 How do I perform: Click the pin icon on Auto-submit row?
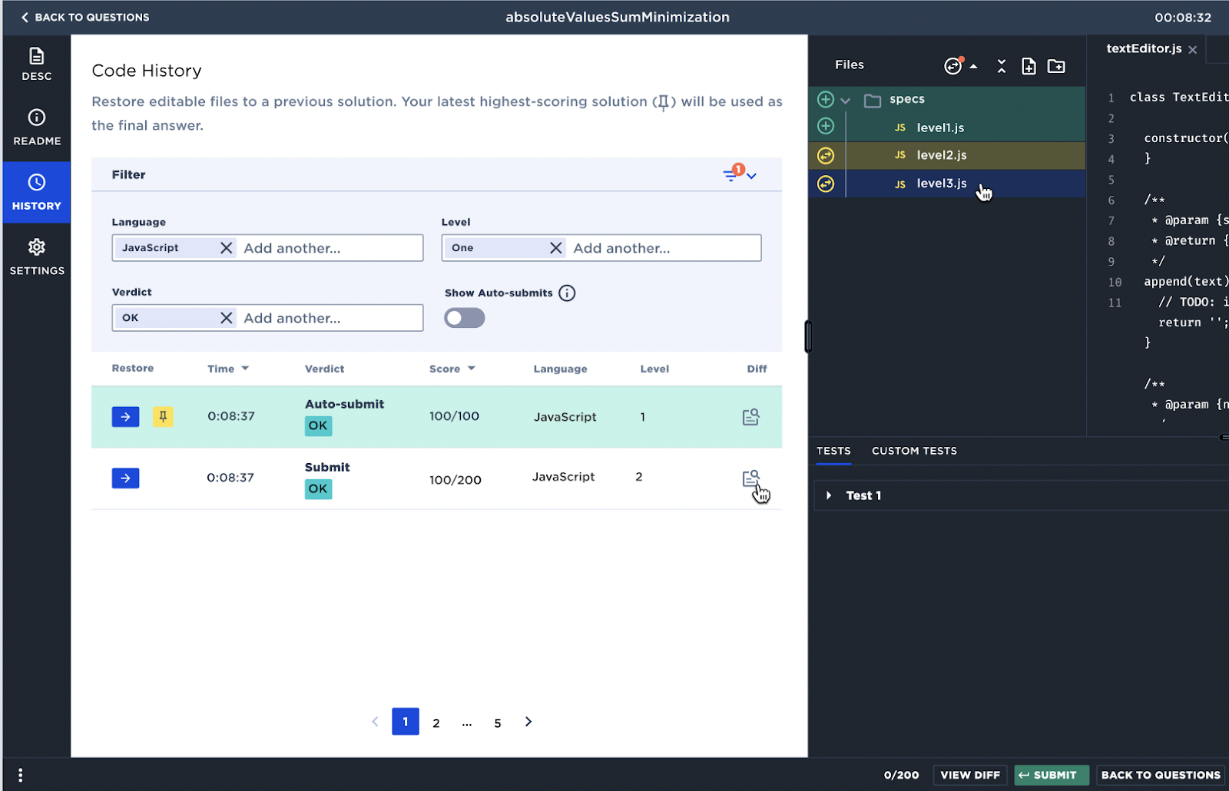click(163, 416)
